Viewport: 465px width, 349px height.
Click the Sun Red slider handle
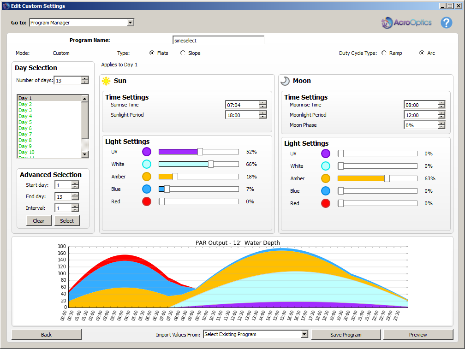click(x=161, y=201)
